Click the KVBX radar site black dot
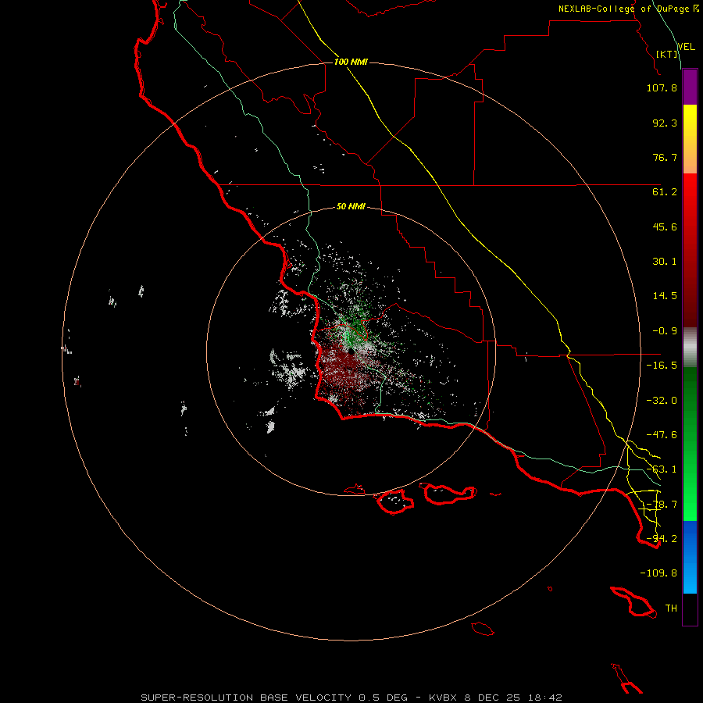Image resolution: width=703 pixels, height=703 pixels. point(351,351)
